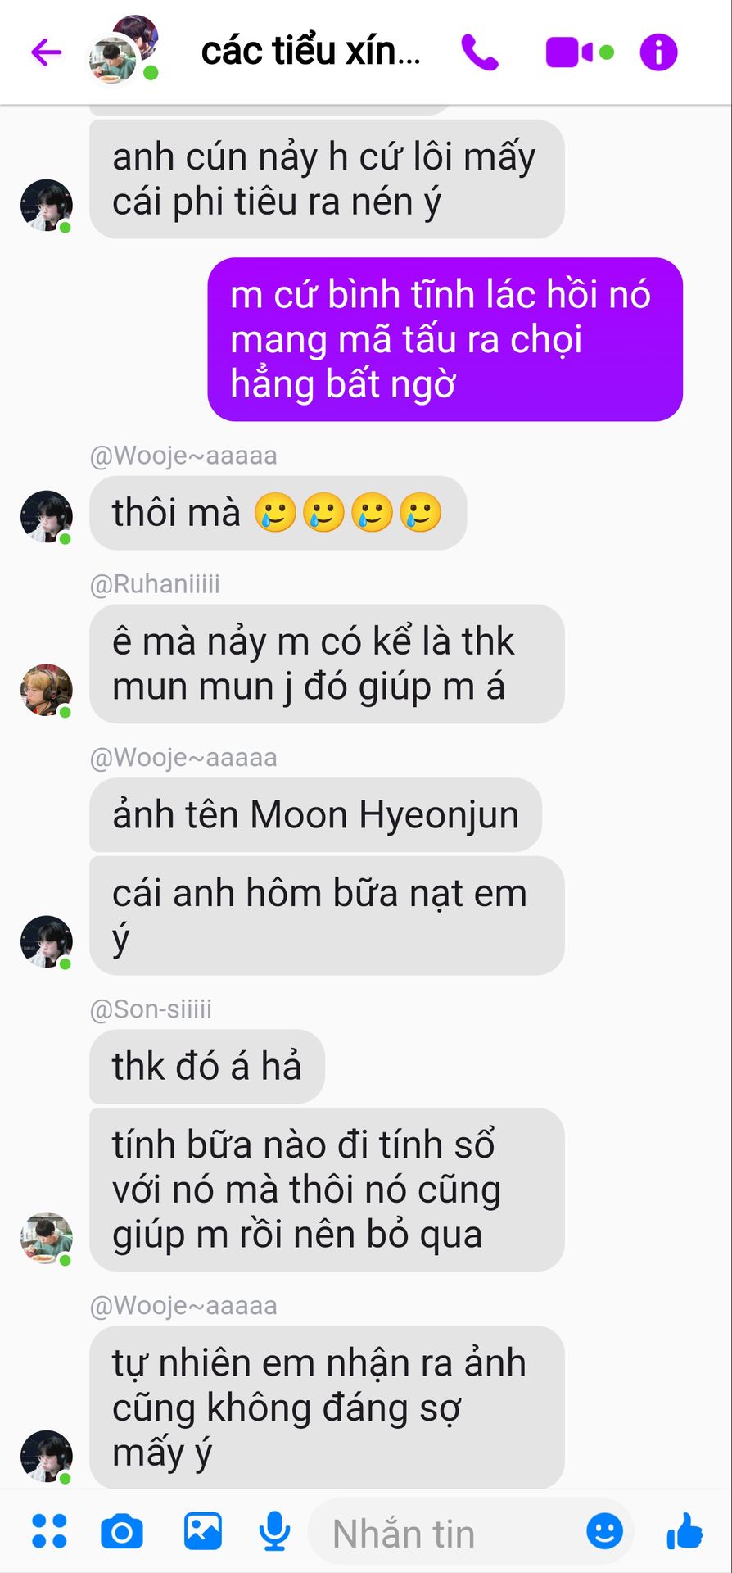
Task: Open the emoji picker in the message box
Action: pos(605,1531)
